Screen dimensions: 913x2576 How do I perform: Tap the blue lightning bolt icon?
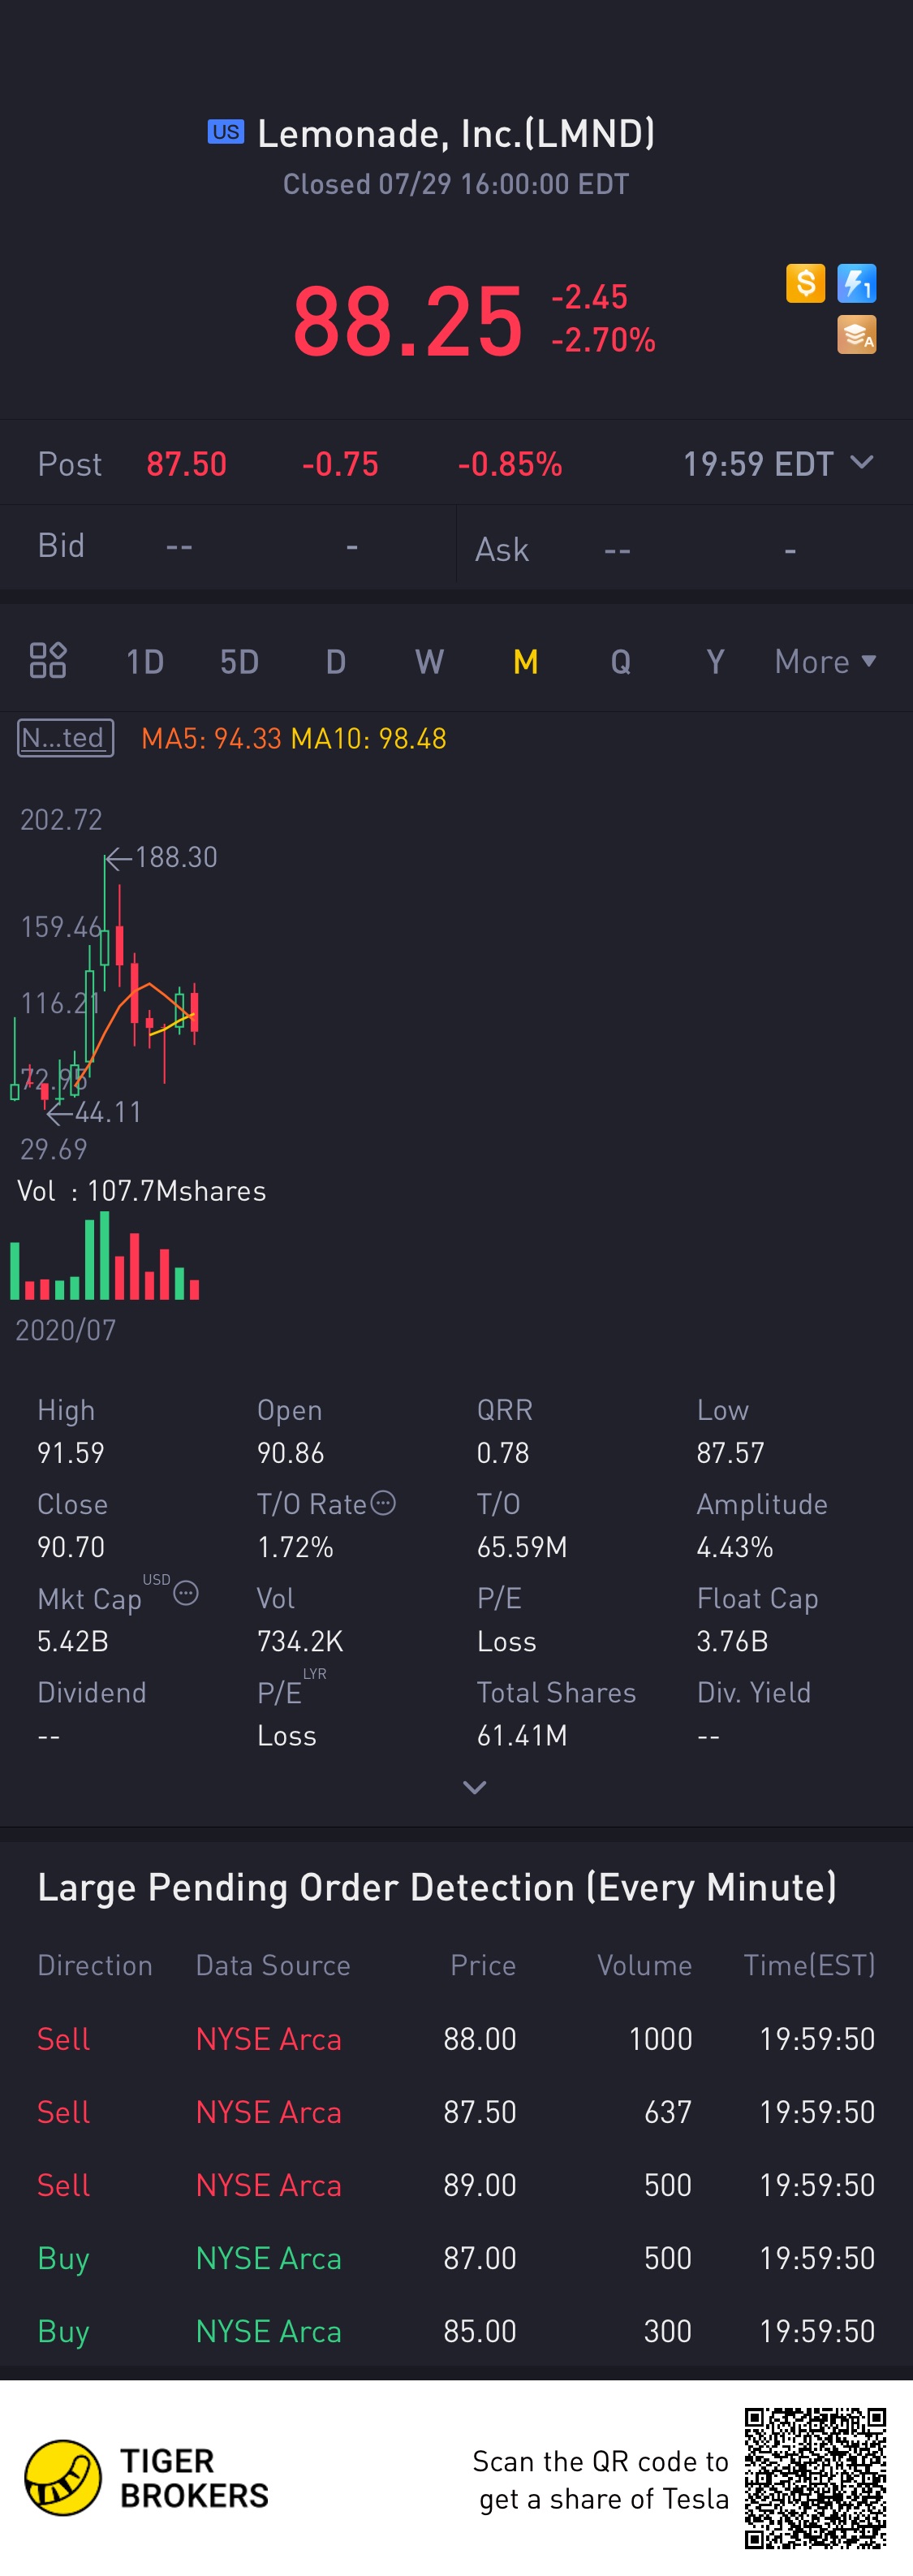click(x=856, y=283)
